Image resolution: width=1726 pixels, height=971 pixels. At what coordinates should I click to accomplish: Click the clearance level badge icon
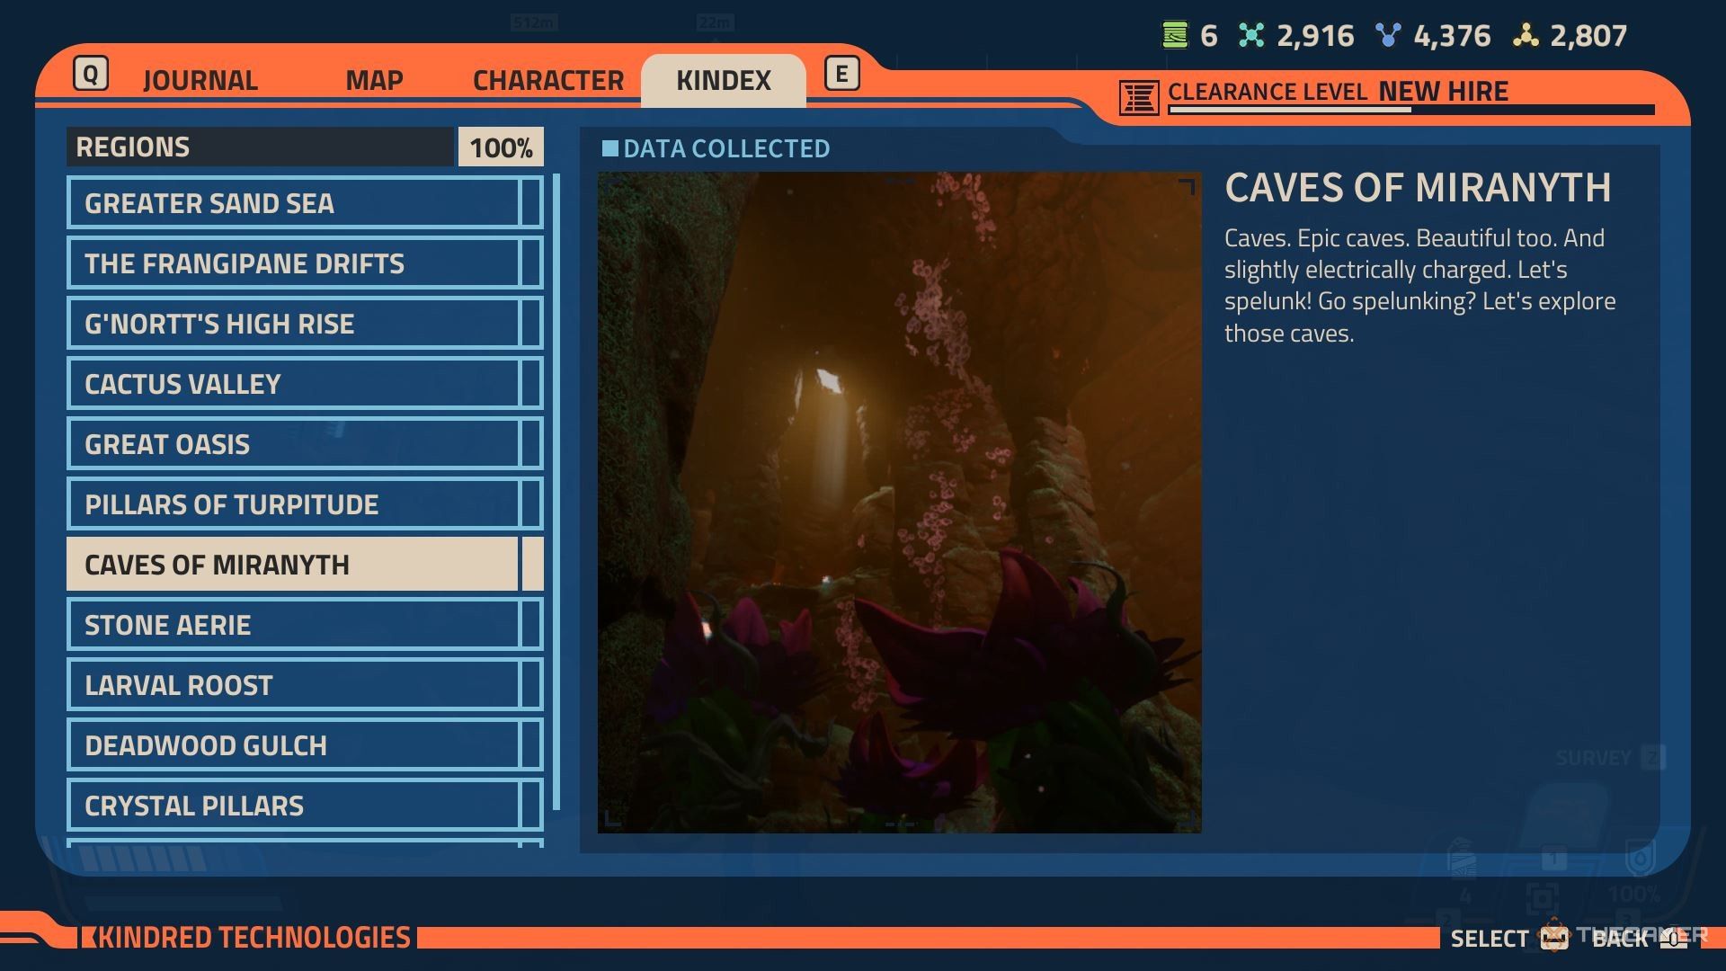(1138, 97)
